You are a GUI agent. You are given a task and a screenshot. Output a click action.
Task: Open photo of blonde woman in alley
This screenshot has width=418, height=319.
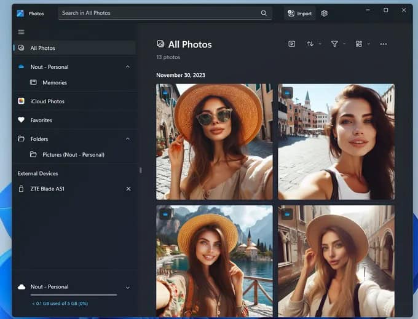coord(336,261)
